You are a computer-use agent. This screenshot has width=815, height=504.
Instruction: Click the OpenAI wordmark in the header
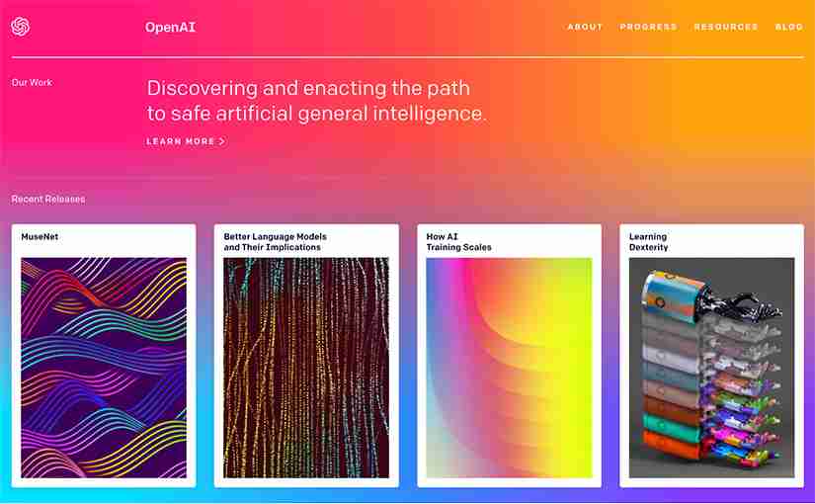point(170,27)
